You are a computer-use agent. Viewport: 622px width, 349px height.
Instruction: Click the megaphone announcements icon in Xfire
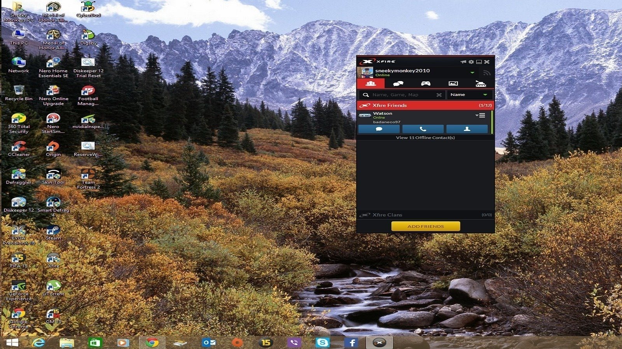[x=463, y=61]
